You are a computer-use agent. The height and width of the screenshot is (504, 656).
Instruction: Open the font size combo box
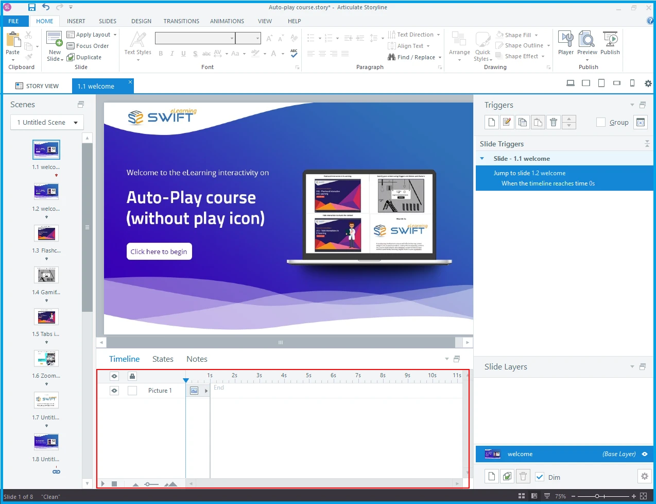point(248,38)
